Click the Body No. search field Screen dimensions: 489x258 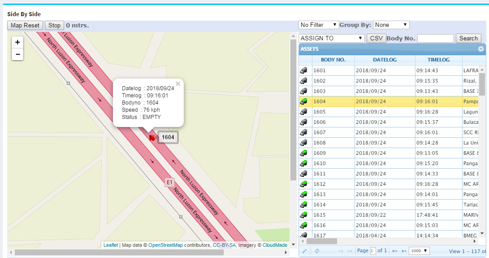click(435, 39)
